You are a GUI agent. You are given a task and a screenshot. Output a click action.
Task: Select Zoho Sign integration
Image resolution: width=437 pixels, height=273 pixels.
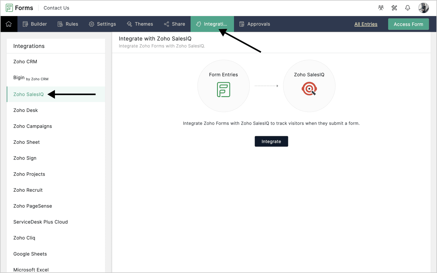click(x=56, y=158)
